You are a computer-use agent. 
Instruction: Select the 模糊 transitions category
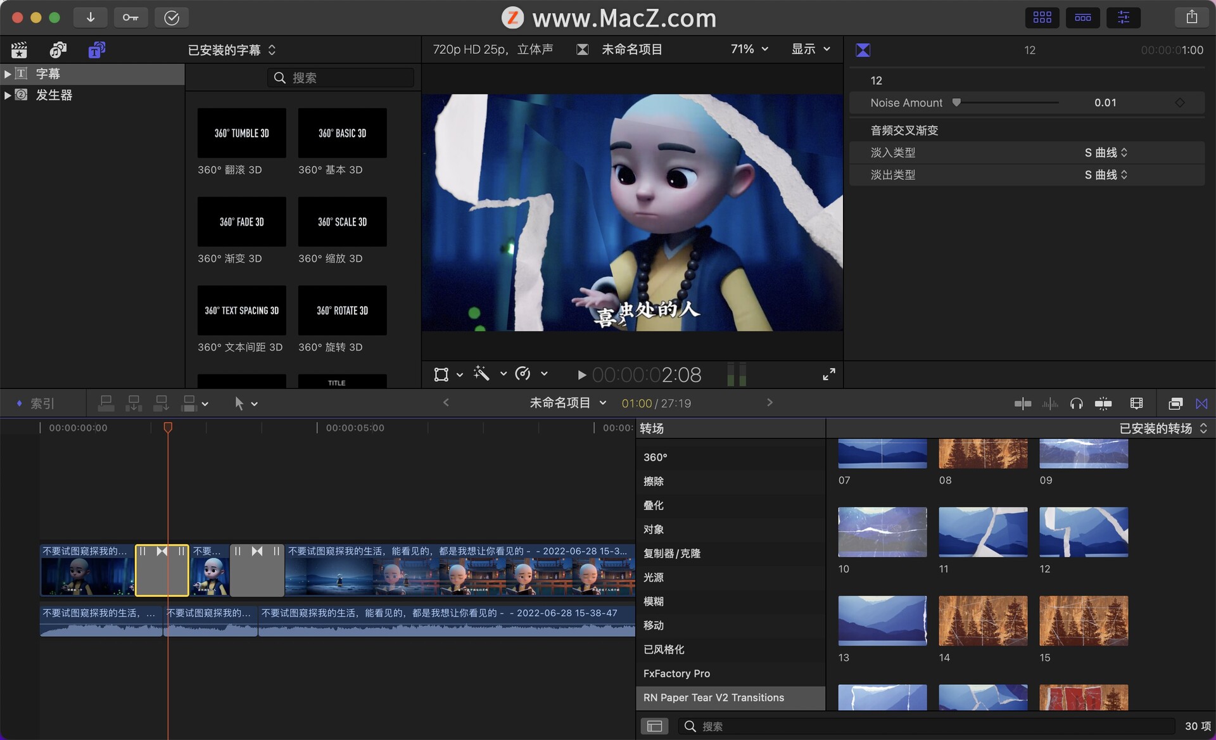pyautogui.click(x=654, y=601)
